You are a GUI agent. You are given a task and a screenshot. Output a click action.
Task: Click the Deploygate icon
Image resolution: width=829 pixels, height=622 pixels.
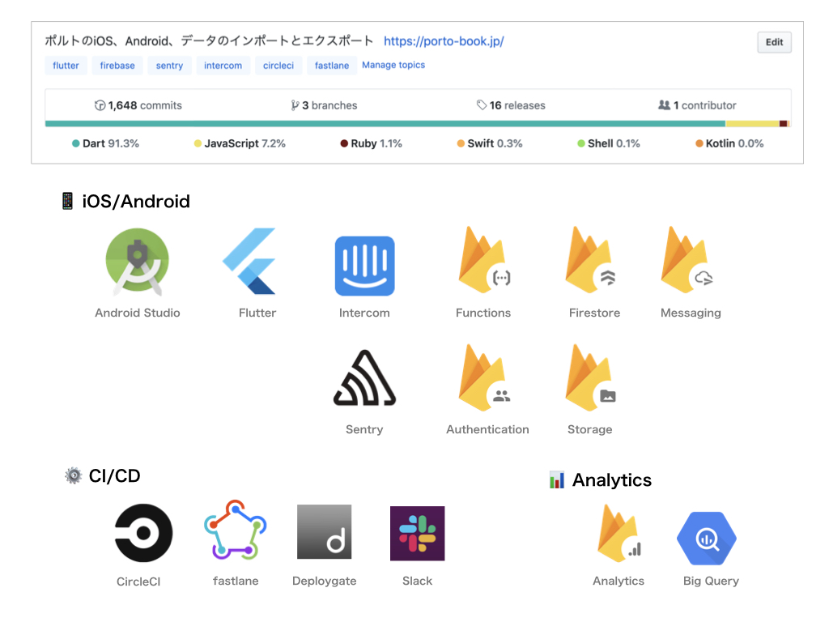click(324, 531)
